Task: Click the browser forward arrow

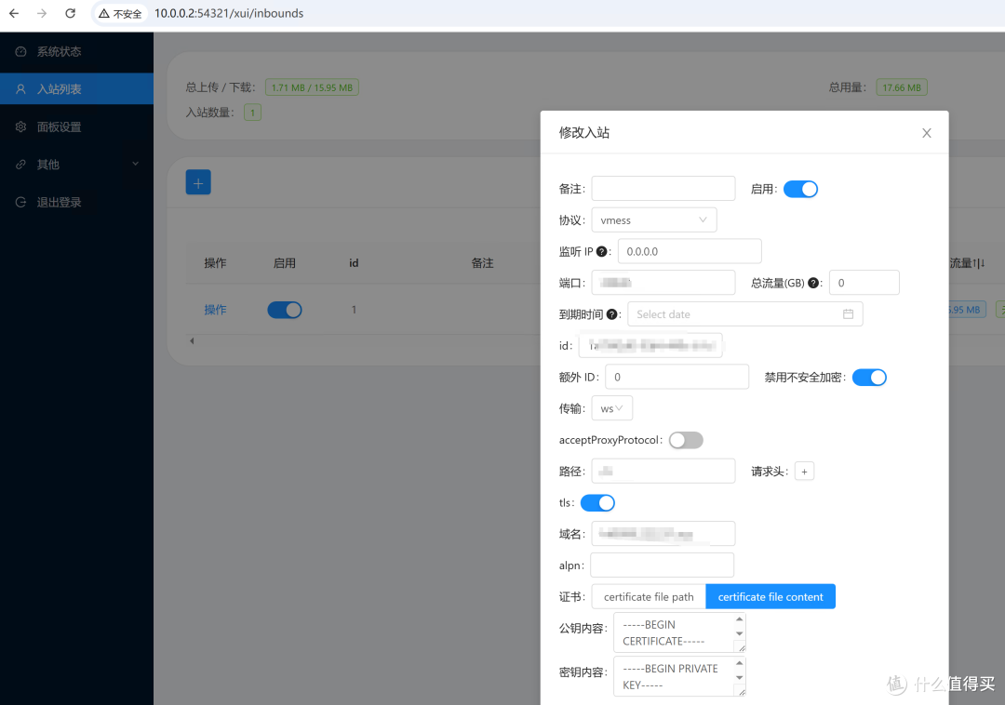Action: pos(42,13)
